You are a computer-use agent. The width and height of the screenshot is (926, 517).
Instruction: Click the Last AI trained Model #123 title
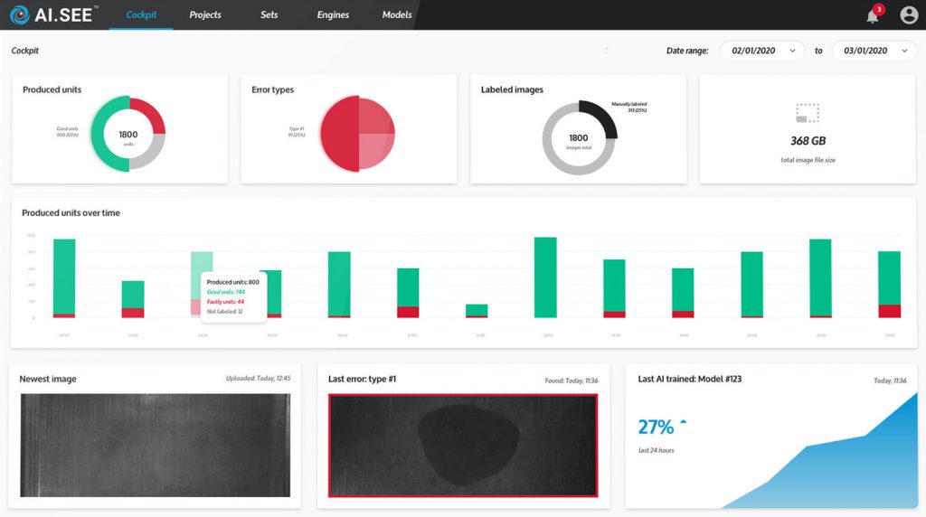click(689, 379)
